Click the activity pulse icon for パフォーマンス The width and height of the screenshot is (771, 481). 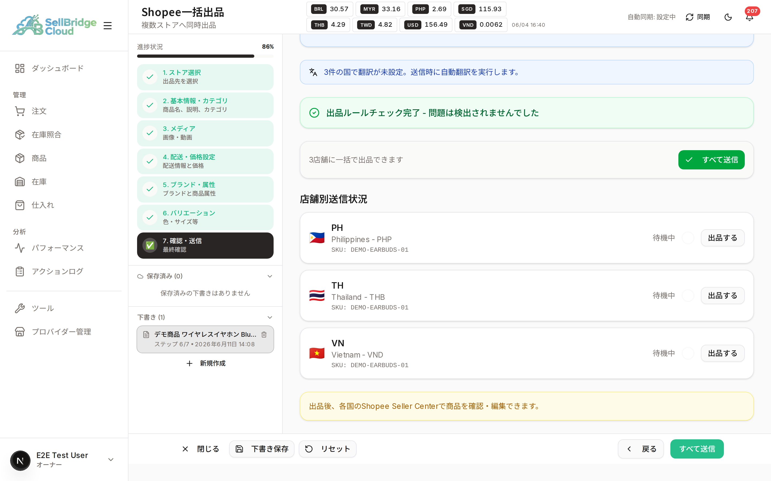pos(20,248)
